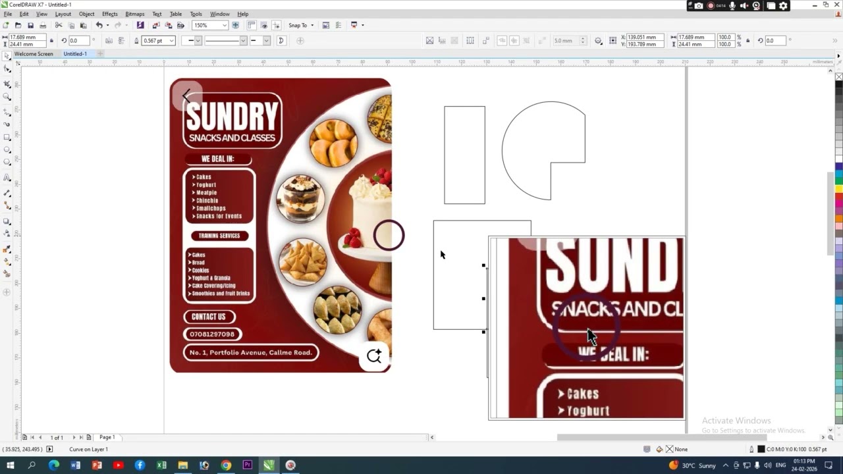Toggle the Show grid button
This screenshot has height=474, width=843.
click(x=263, y=25)
